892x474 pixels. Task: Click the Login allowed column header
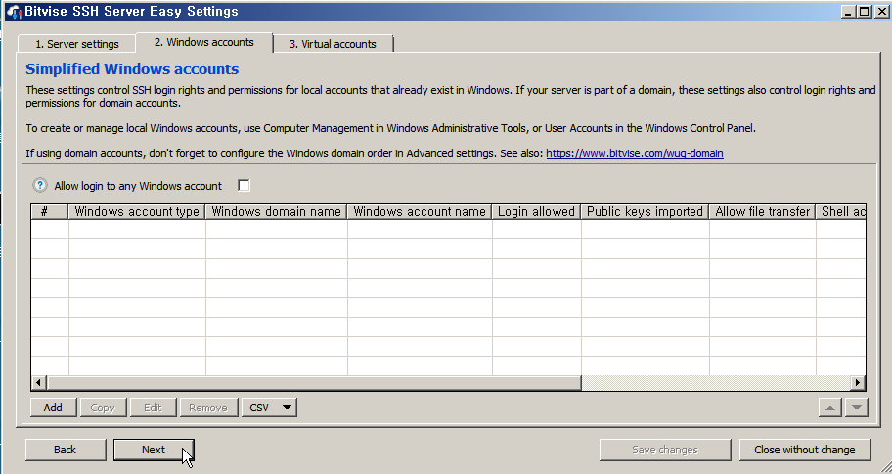(x=536, y=211)
